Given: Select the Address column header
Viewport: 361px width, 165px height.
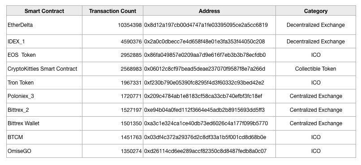Looking at the screenshot, I should (209, 11).
